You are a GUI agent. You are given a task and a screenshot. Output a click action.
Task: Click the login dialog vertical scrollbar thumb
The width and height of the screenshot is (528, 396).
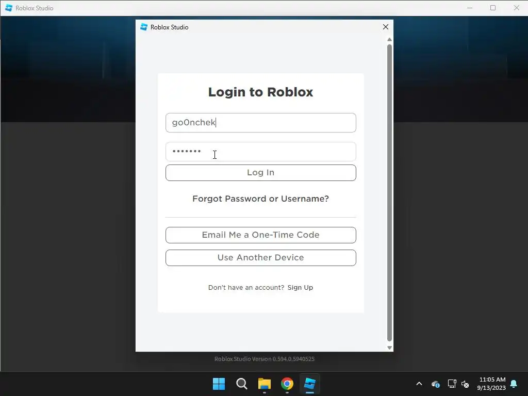coord(390,193)
